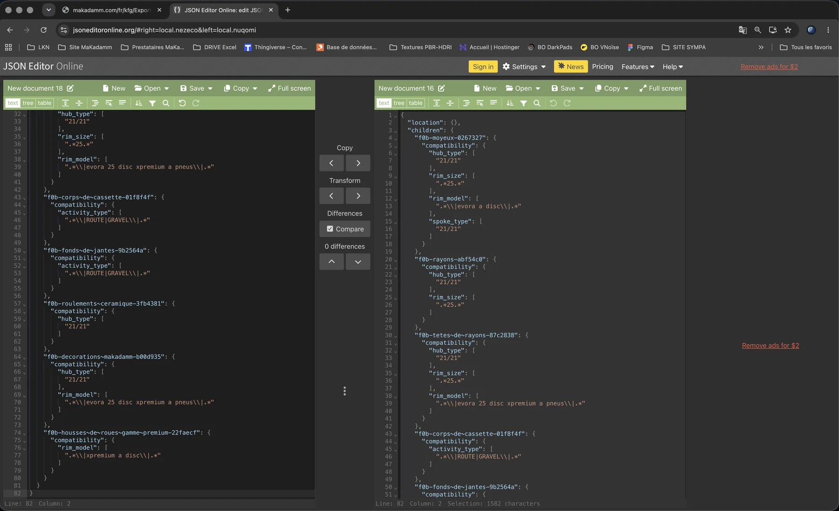
Task: Open the Help dropdown menu
Action: 673,67
